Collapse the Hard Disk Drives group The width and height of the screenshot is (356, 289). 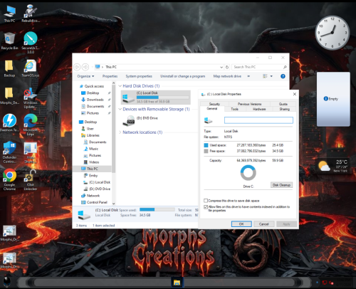pyautogui.click(x=120, y=86)
